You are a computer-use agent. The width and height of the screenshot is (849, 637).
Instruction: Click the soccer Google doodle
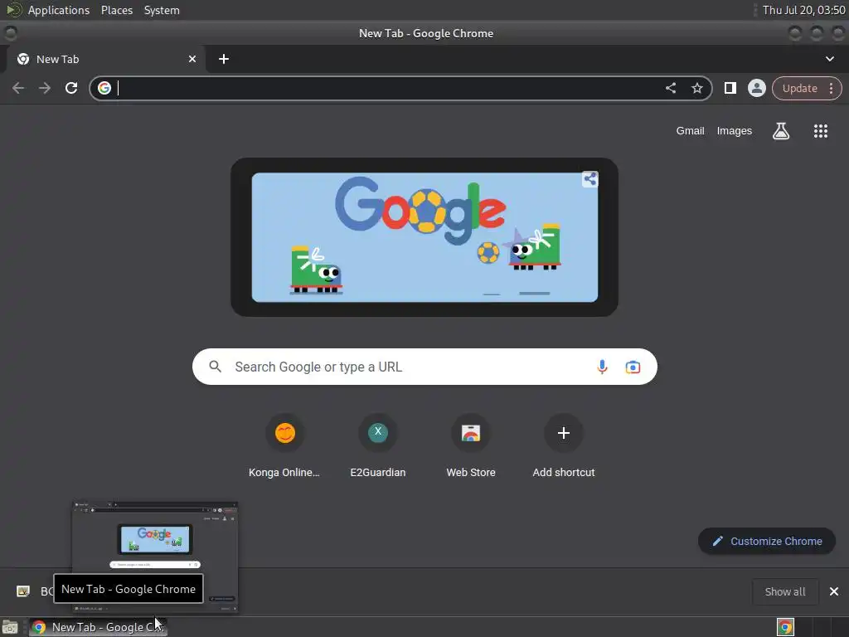coord(424,237)
